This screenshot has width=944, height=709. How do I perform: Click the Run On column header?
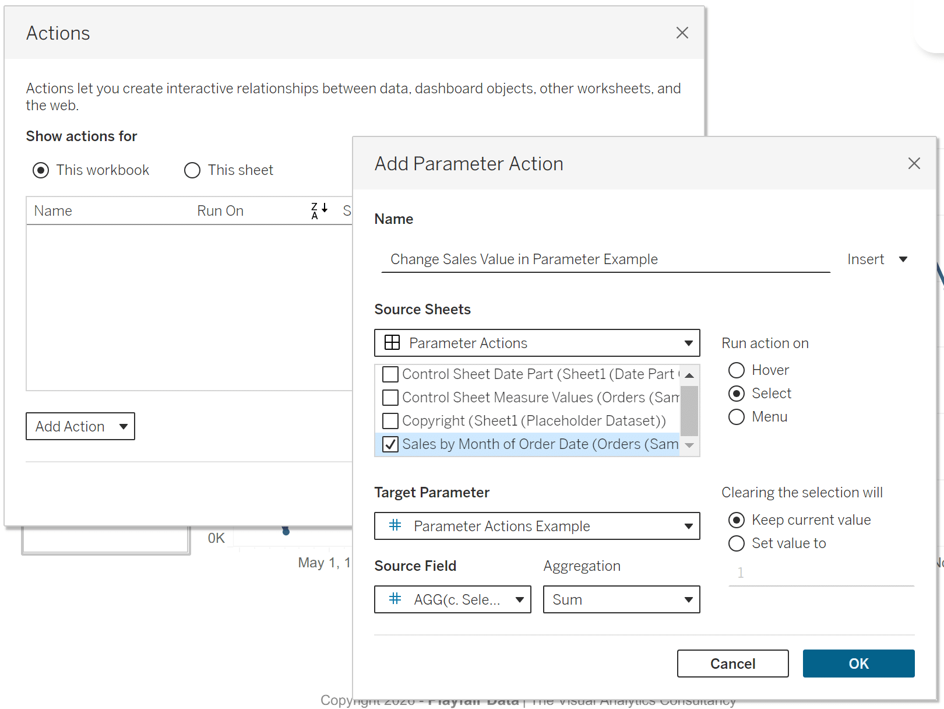[x=220, y=210]
